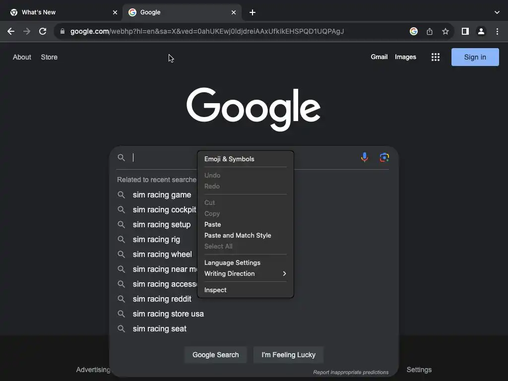Viewport: 508px width, 381px height.
Task: Click Report inappropriate predictions
Action: tap(351, 372)
